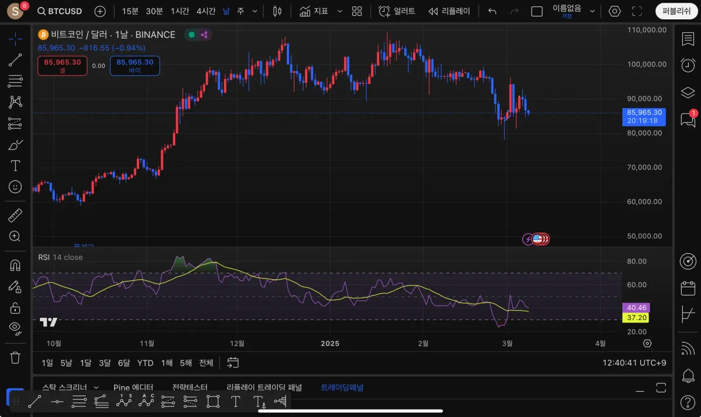Activate the magnet mode tool

pyautogui.click(x=15, y=265)
